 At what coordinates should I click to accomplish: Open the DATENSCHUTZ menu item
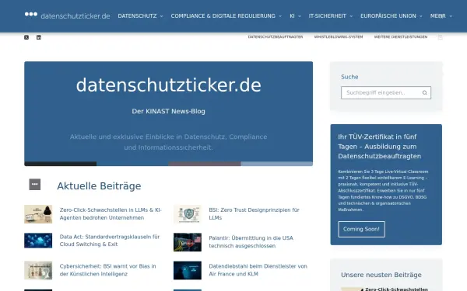coord(137,16)
